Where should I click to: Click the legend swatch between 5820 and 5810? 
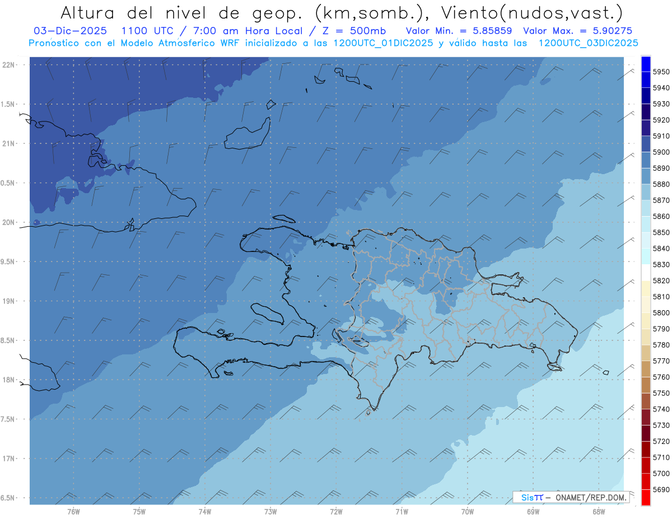tap(646, 289)
